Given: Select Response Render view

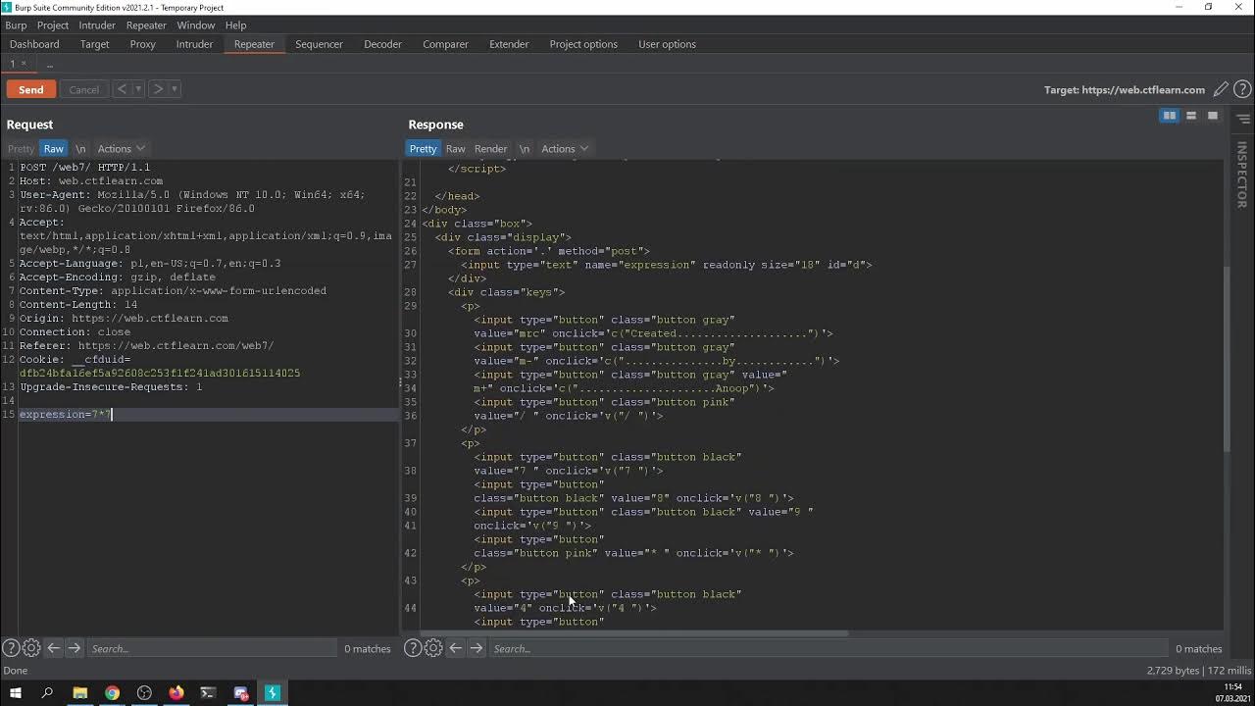Looking at the screenshot, I should (490, 149).
